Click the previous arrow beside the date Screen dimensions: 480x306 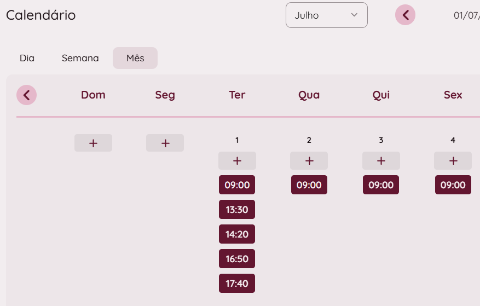(406, 15)
